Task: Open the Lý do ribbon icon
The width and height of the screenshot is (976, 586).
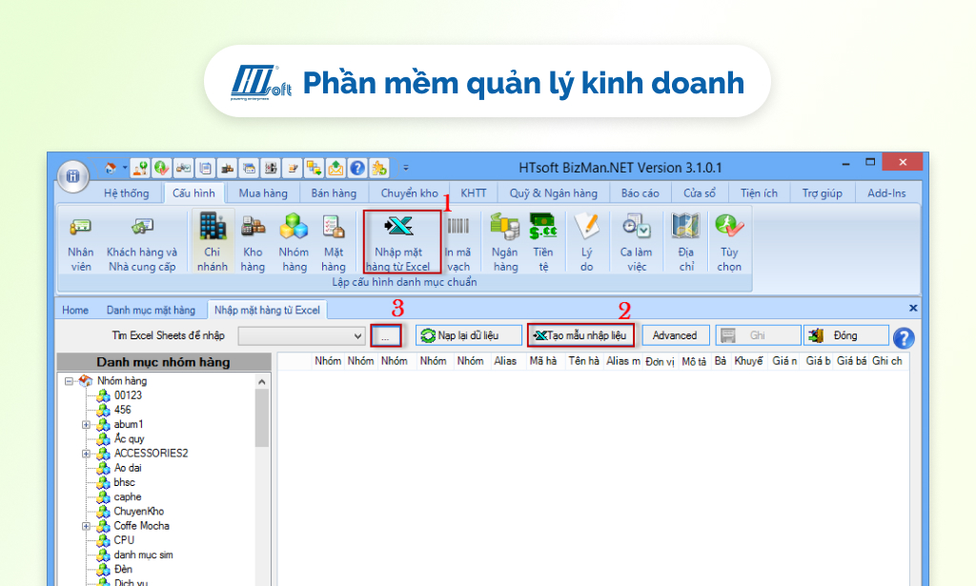Action: click(586, 243)
